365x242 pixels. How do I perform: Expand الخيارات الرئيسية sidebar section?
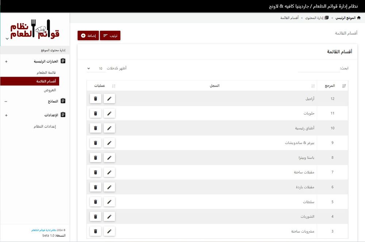6,61
